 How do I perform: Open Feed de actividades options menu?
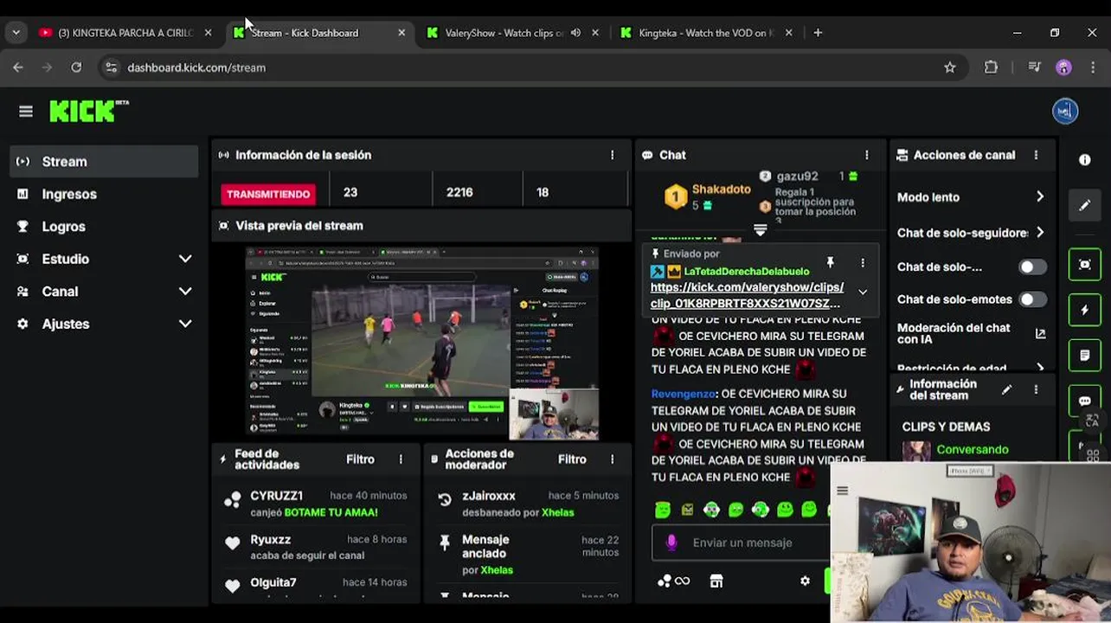pos(400,459)
